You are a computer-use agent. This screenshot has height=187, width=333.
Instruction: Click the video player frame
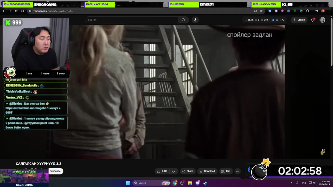177,92
